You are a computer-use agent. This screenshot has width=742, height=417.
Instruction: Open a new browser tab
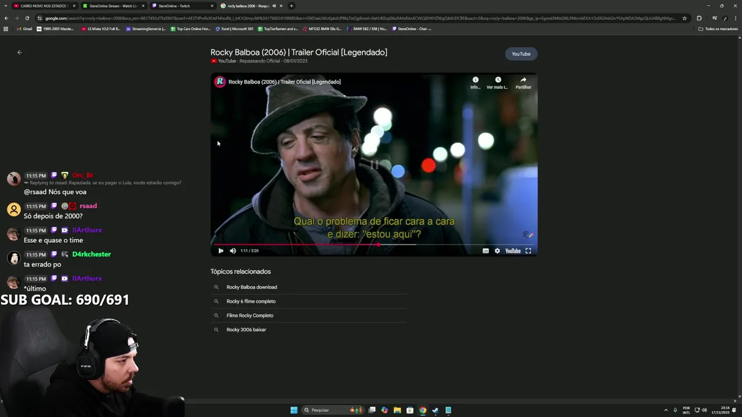[292, 6]
